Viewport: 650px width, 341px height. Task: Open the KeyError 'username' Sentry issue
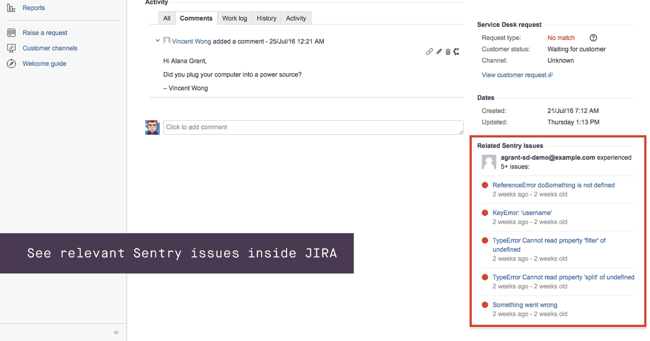[522, 212]
